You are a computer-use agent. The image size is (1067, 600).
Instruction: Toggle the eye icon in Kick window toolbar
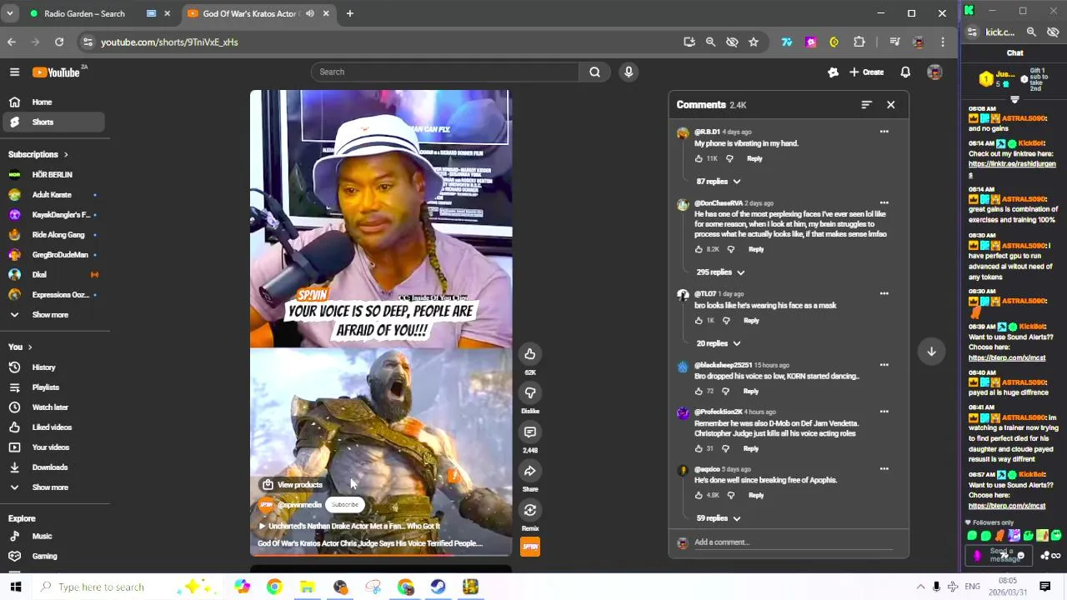click(1053, 32)
